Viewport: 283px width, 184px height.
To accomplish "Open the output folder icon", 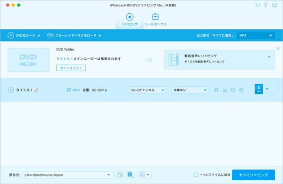I will [120, 175].
